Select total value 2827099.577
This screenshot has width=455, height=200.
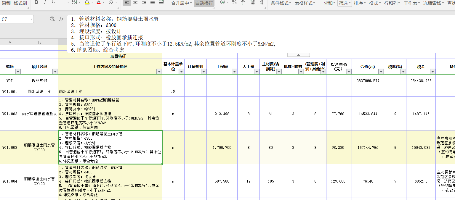368,80
